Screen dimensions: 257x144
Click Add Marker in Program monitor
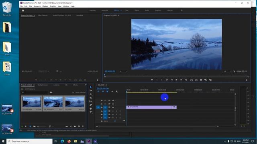[152, 80]
